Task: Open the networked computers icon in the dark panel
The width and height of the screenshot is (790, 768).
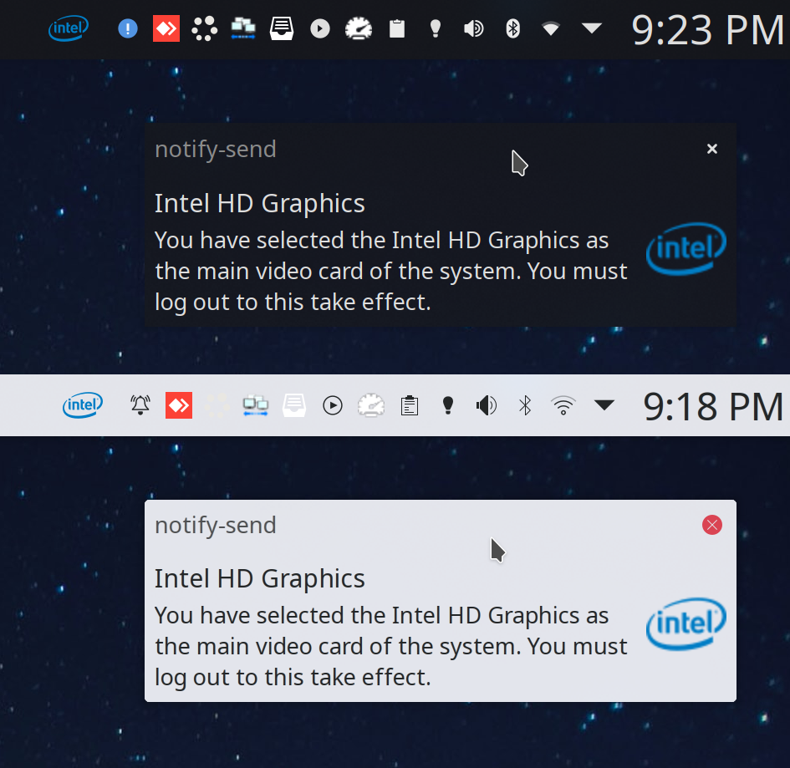Action: pos(243,28)
